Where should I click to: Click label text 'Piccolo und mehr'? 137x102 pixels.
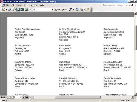tap(23, 45)
